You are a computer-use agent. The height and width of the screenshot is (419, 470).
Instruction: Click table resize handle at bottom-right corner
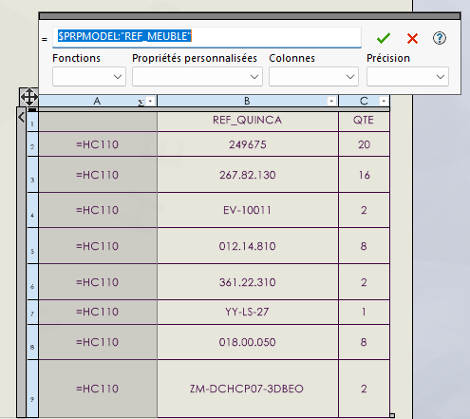(392, 415)
